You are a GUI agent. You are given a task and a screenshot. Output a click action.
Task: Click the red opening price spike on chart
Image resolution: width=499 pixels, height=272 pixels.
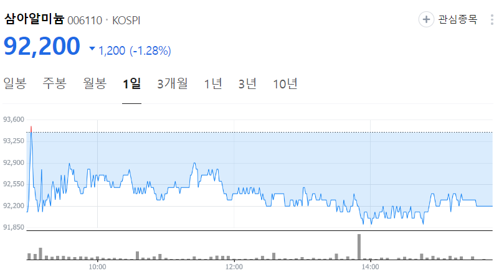point(31,129)
